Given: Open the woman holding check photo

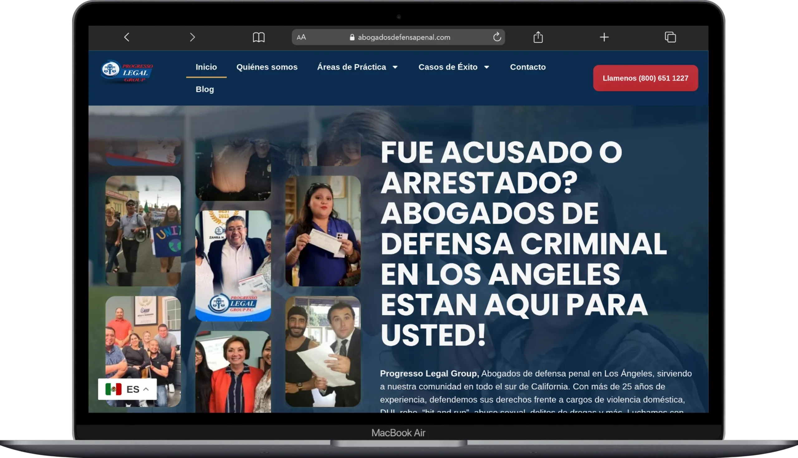Looking at the screenshot, I should coord(323,231).
